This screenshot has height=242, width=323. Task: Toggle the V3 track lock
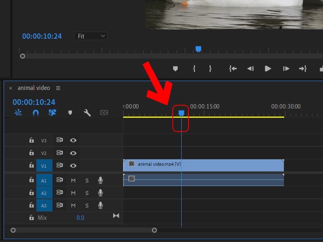coord(31,140)
